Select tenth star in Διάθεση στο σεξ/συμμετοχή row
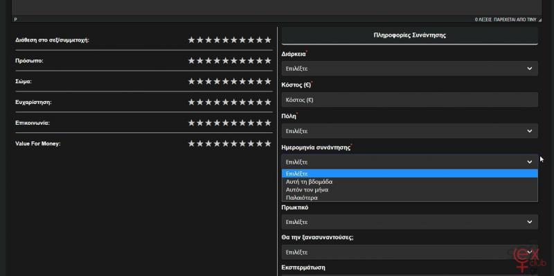 (268, 40)
